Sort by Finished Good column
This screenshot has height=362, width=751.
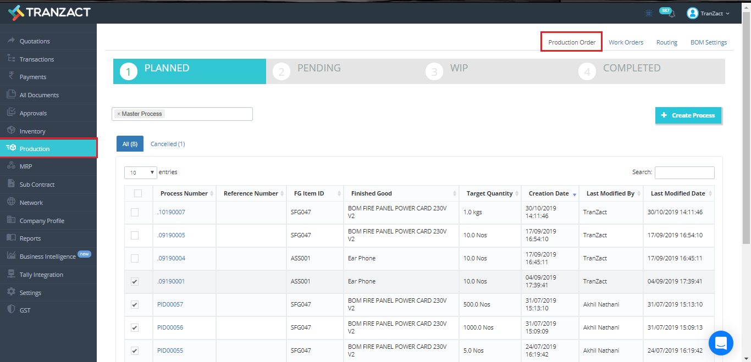pyautogui.click(x=401, y=193)
